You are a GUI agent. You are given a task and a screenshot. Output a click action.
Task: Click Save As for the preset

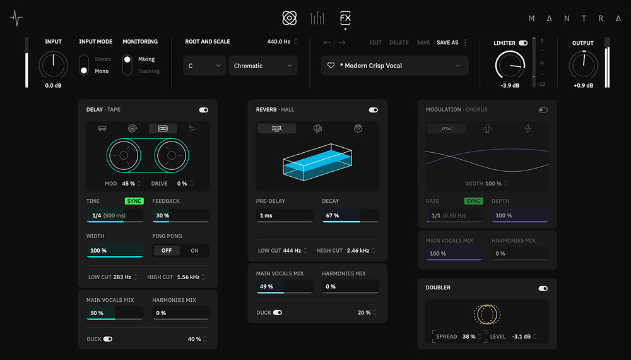tap(447, 42)
